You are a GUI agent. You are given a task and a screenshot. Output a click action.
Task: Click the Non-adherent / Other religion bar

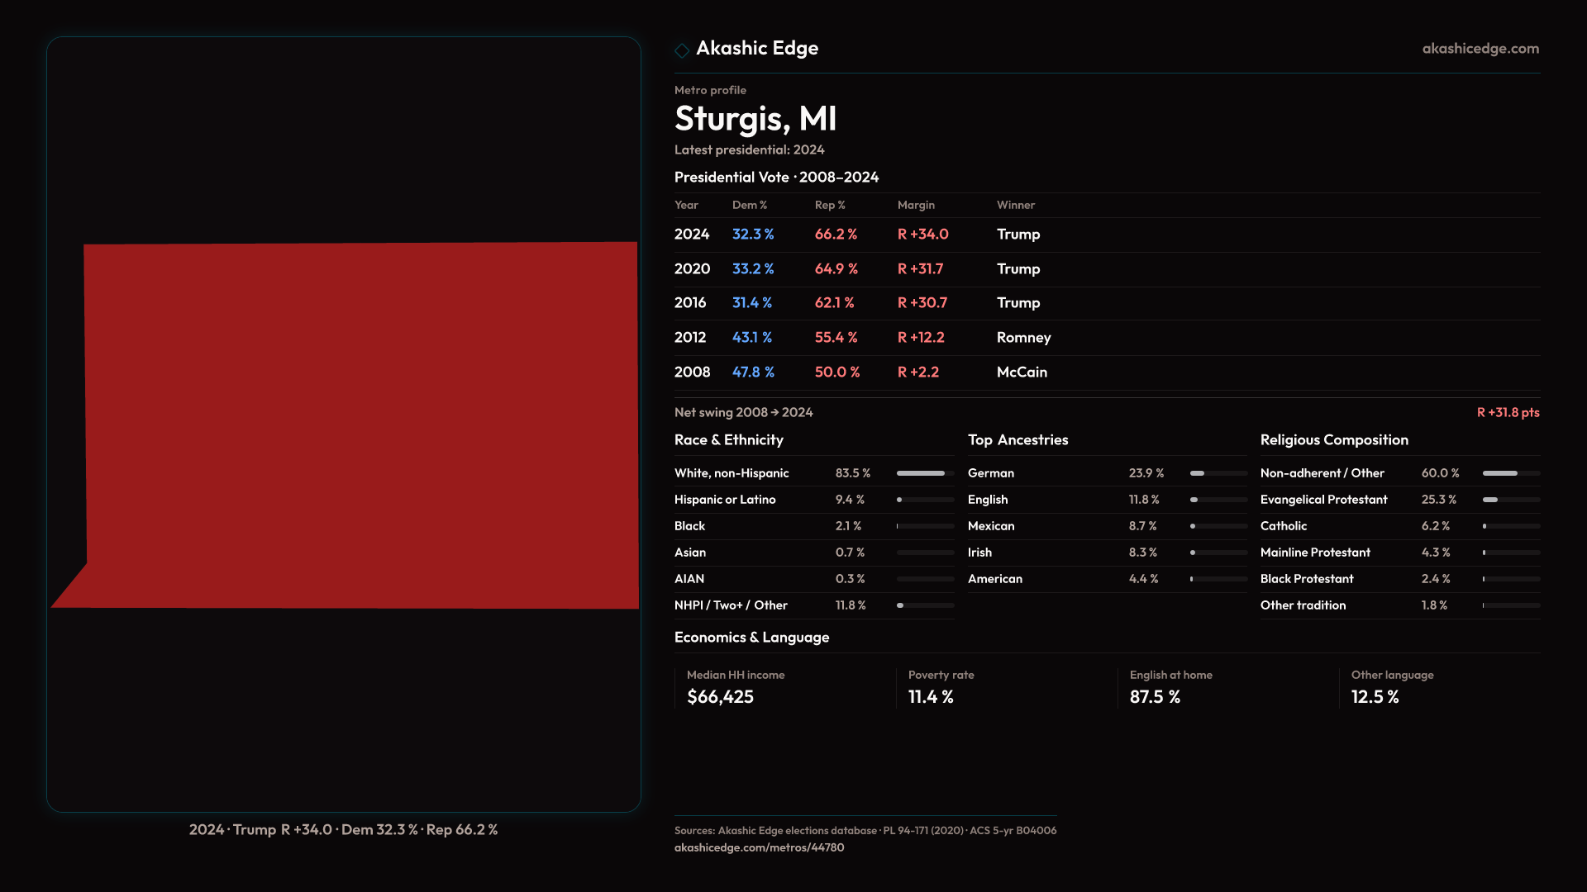coord(1510,473)
